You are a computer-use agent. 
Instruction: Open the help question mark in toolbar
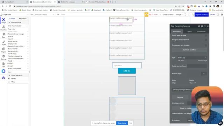(x=218, y=15)
